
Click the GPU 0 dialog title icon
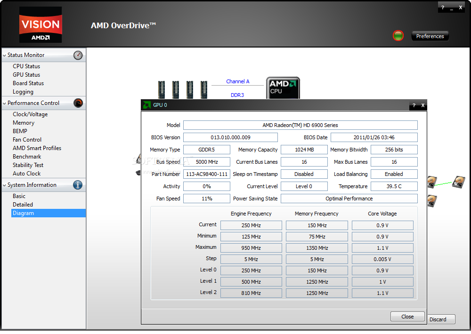[x=147, y=105]
